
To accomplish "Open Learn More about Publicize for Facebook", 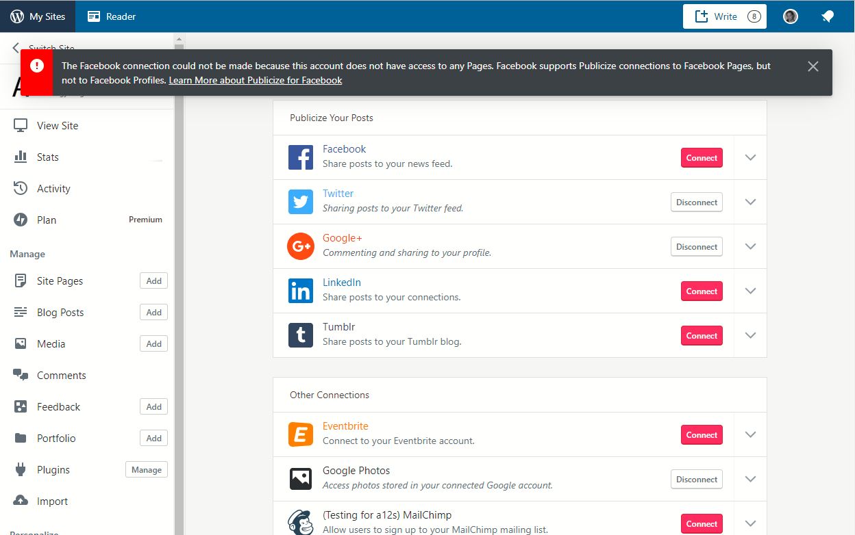I will click(256, 80).
